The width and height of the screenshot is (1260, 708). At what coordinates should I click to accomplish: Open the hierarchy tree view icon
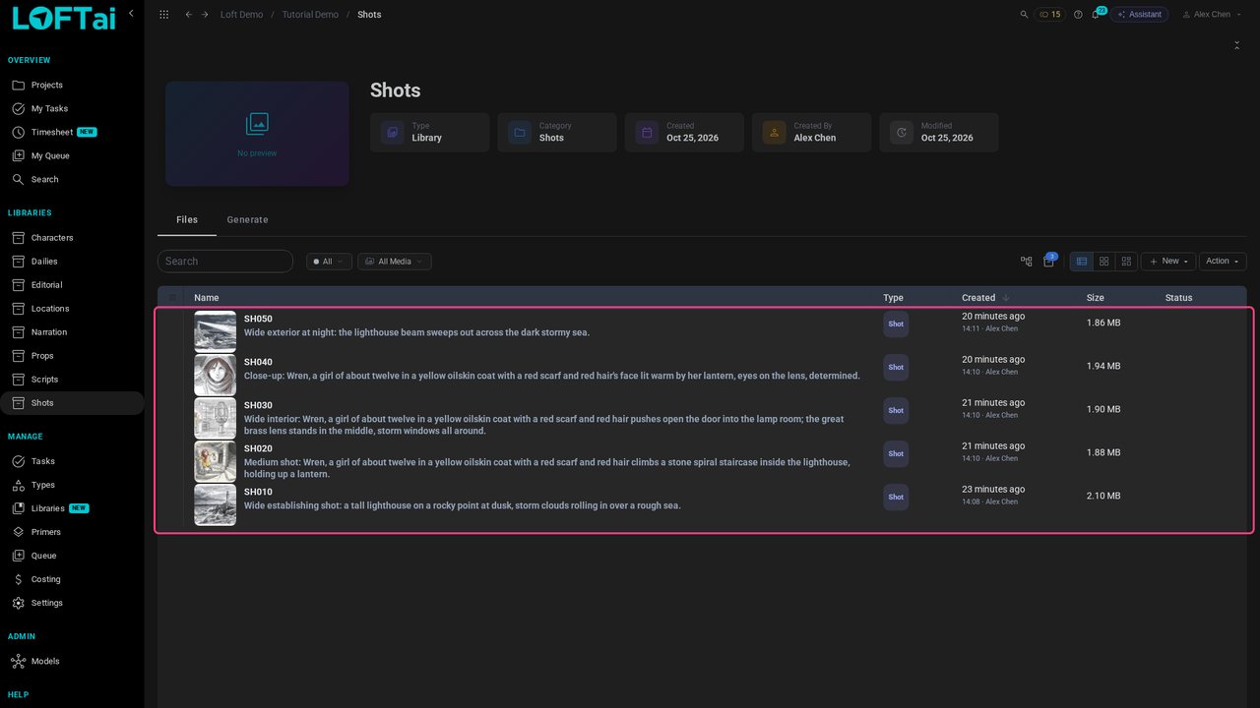1027,262
